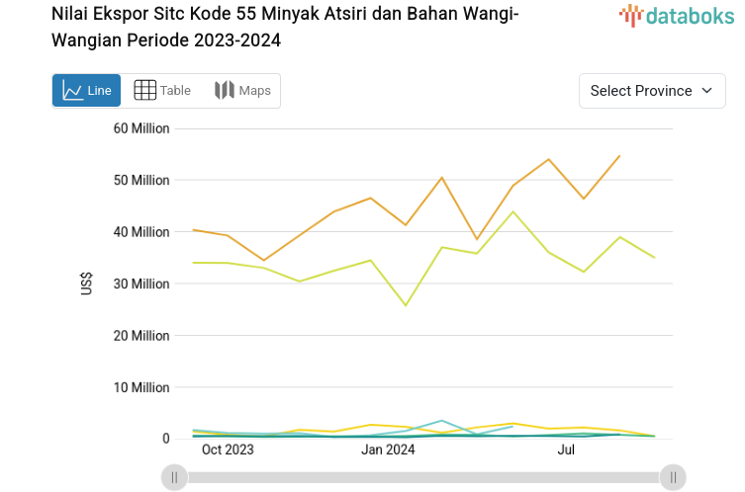Click the table grid icon
Viewport: 745px width, 492px height.
click(144, 91)
